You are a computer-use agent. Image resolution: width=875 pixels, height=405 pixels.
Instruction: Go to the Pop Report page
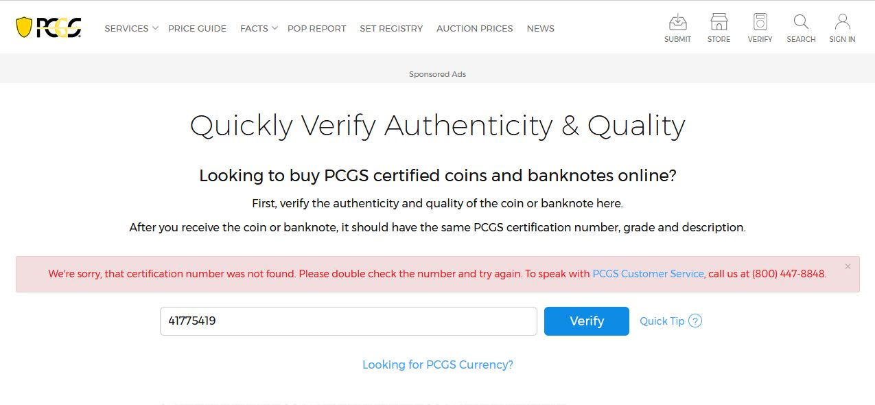tap(316, 28)
